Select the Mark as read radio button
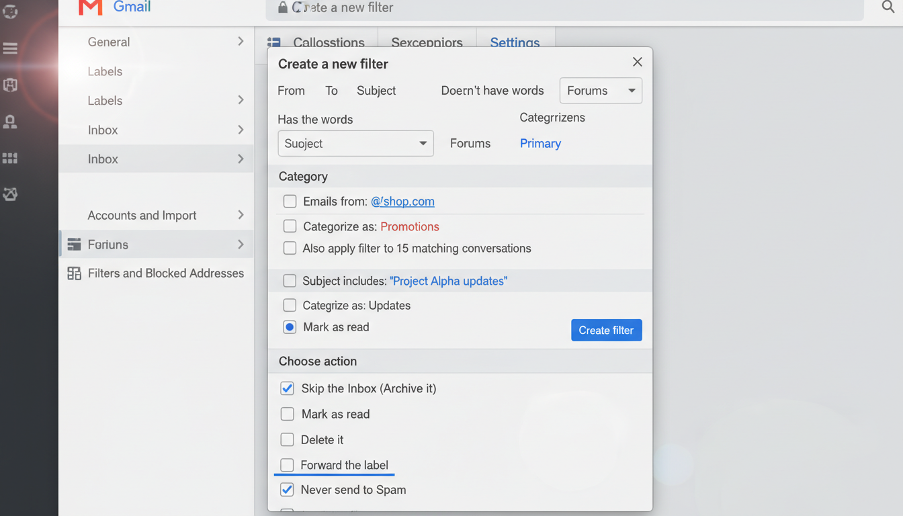 point(290,327)
